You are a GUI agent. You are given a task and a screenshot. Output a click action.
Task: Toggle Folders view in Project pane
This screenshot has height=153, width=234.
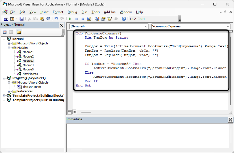(19, 32)
